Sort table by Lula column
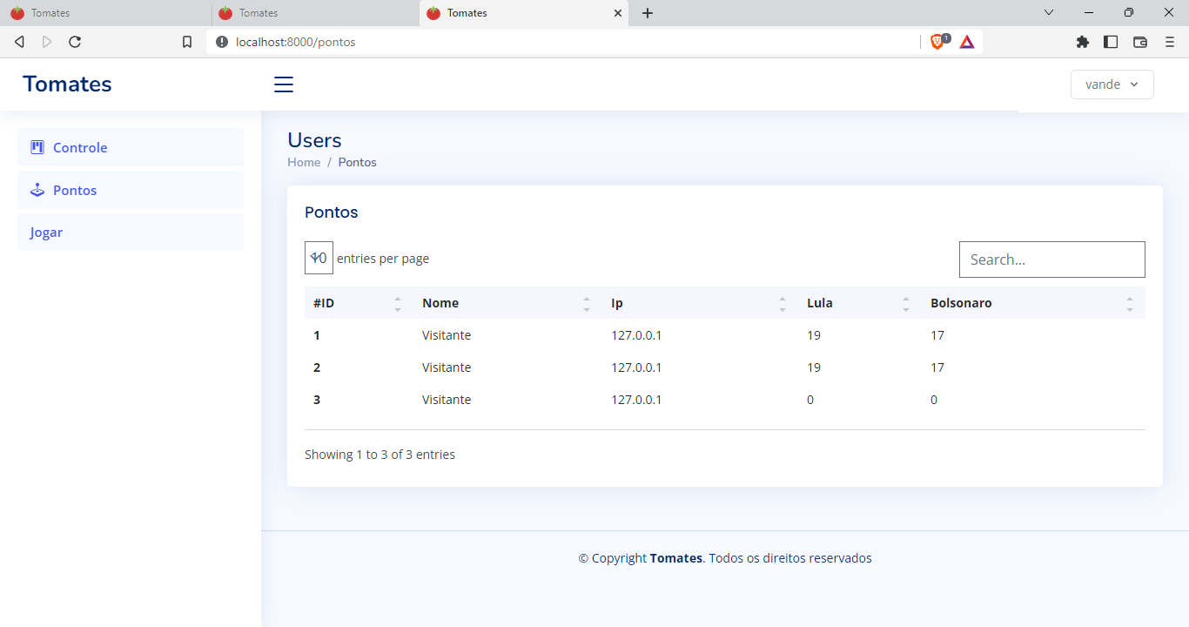The image size is (1189, 627). (x=860, y=303)
